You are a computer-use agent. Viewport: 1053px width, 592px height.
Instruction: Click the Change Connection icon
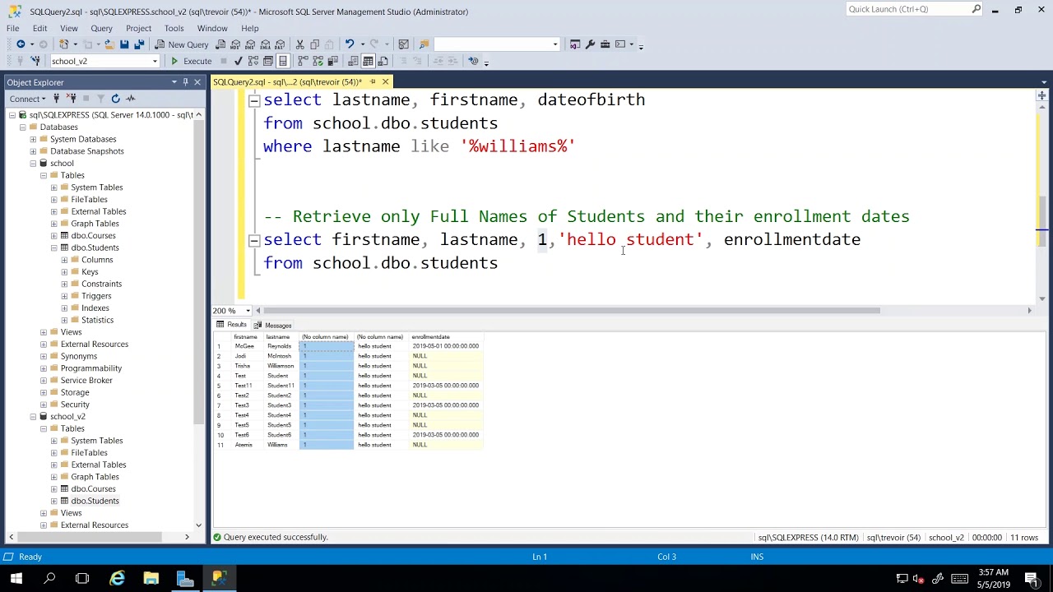click(35, 61)
